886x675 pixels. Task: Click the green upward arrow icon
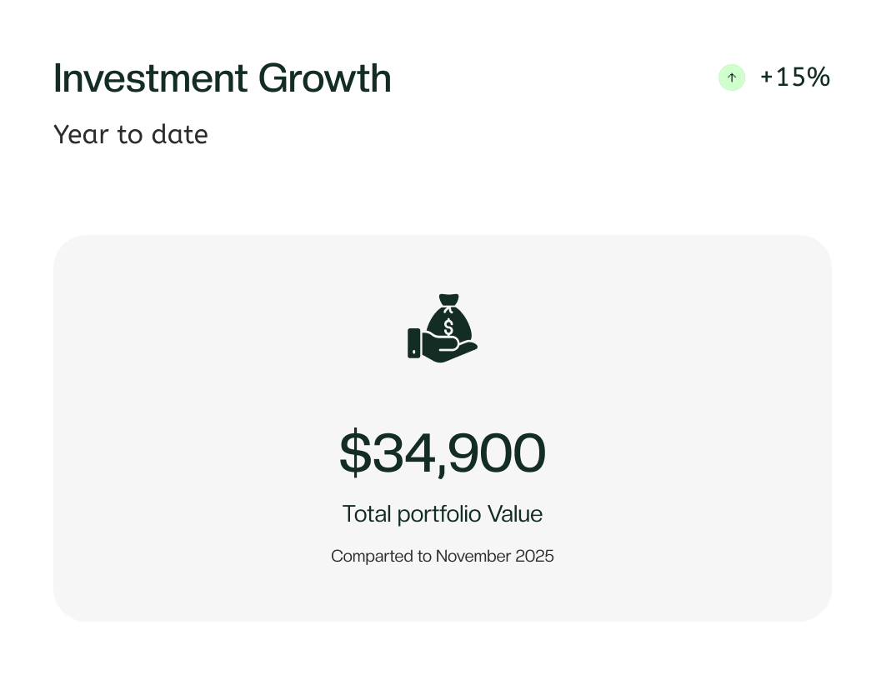pos(732,77)
